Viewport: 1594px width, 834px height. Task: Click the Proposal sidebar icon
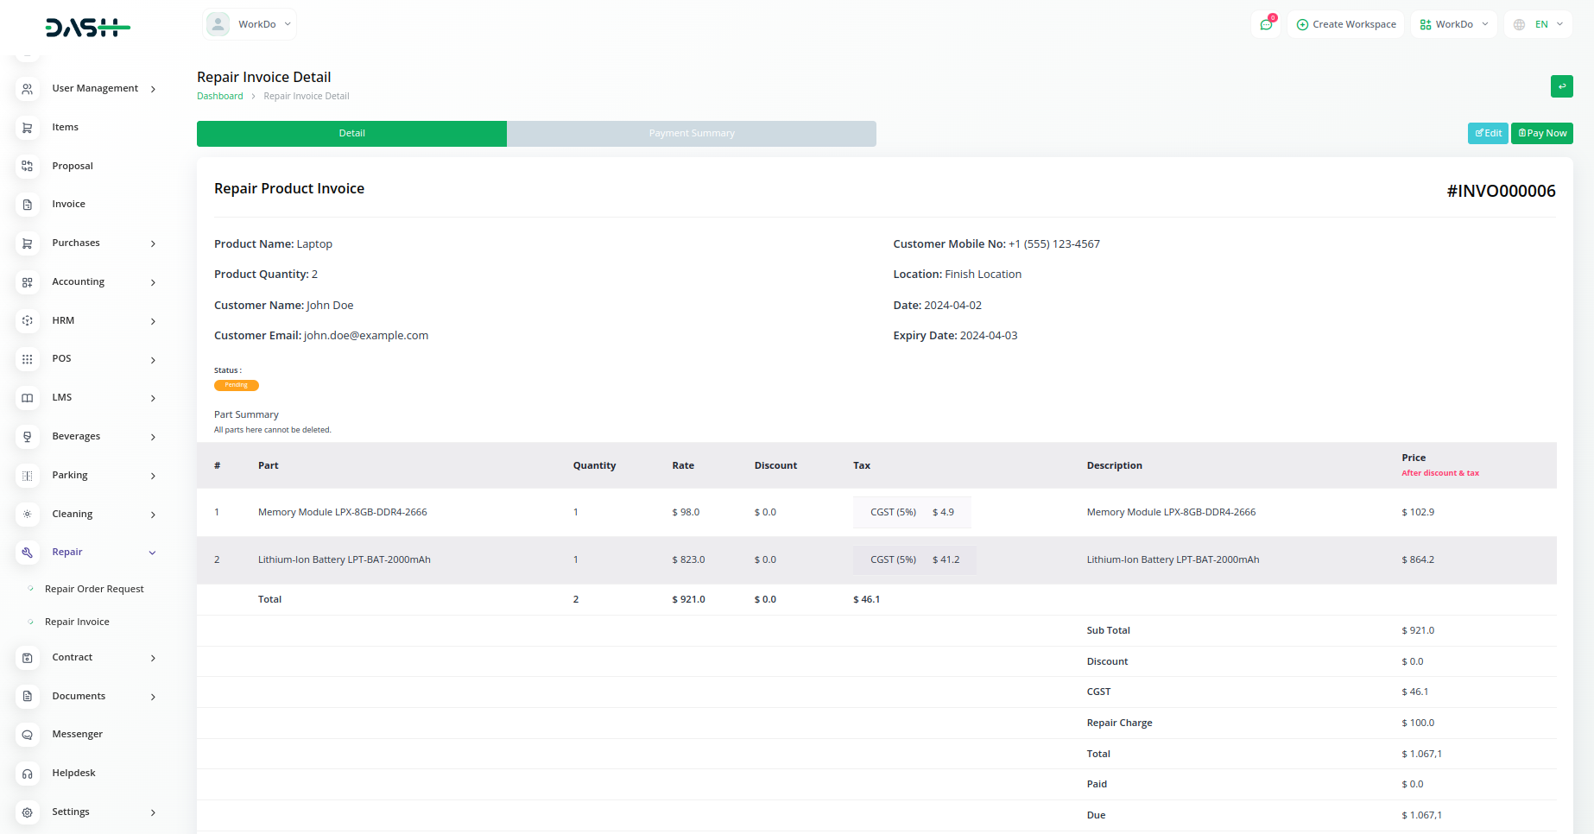pos(28,166)
